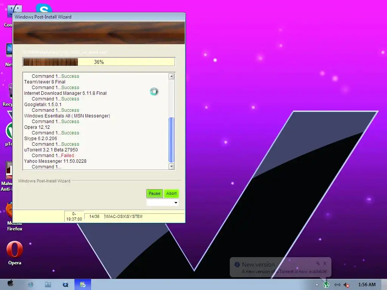
Task: Click the install log scroll down arrow
Action: coord(172,167)
